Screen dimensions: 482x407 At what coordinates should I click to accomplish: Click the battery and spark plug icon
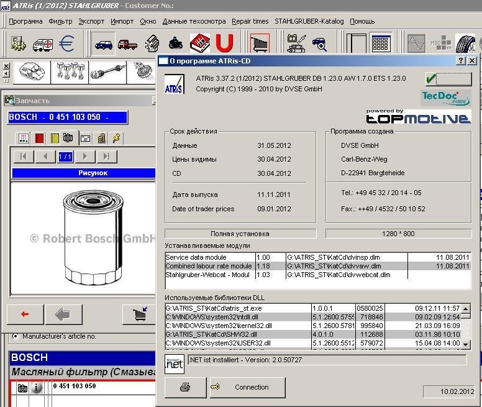coord(296,43)
